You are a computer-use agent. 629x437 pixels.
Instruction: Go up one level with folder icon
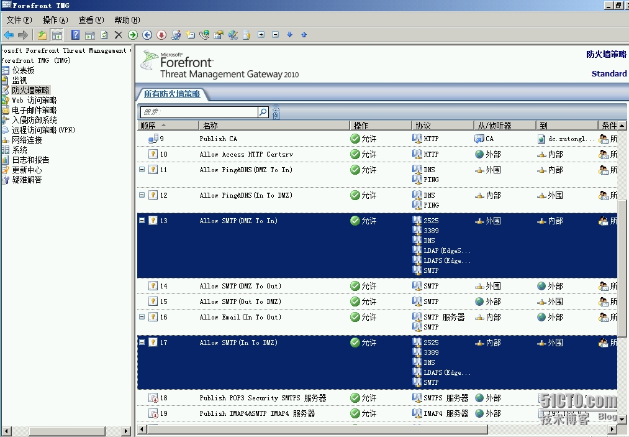[42, 35]
